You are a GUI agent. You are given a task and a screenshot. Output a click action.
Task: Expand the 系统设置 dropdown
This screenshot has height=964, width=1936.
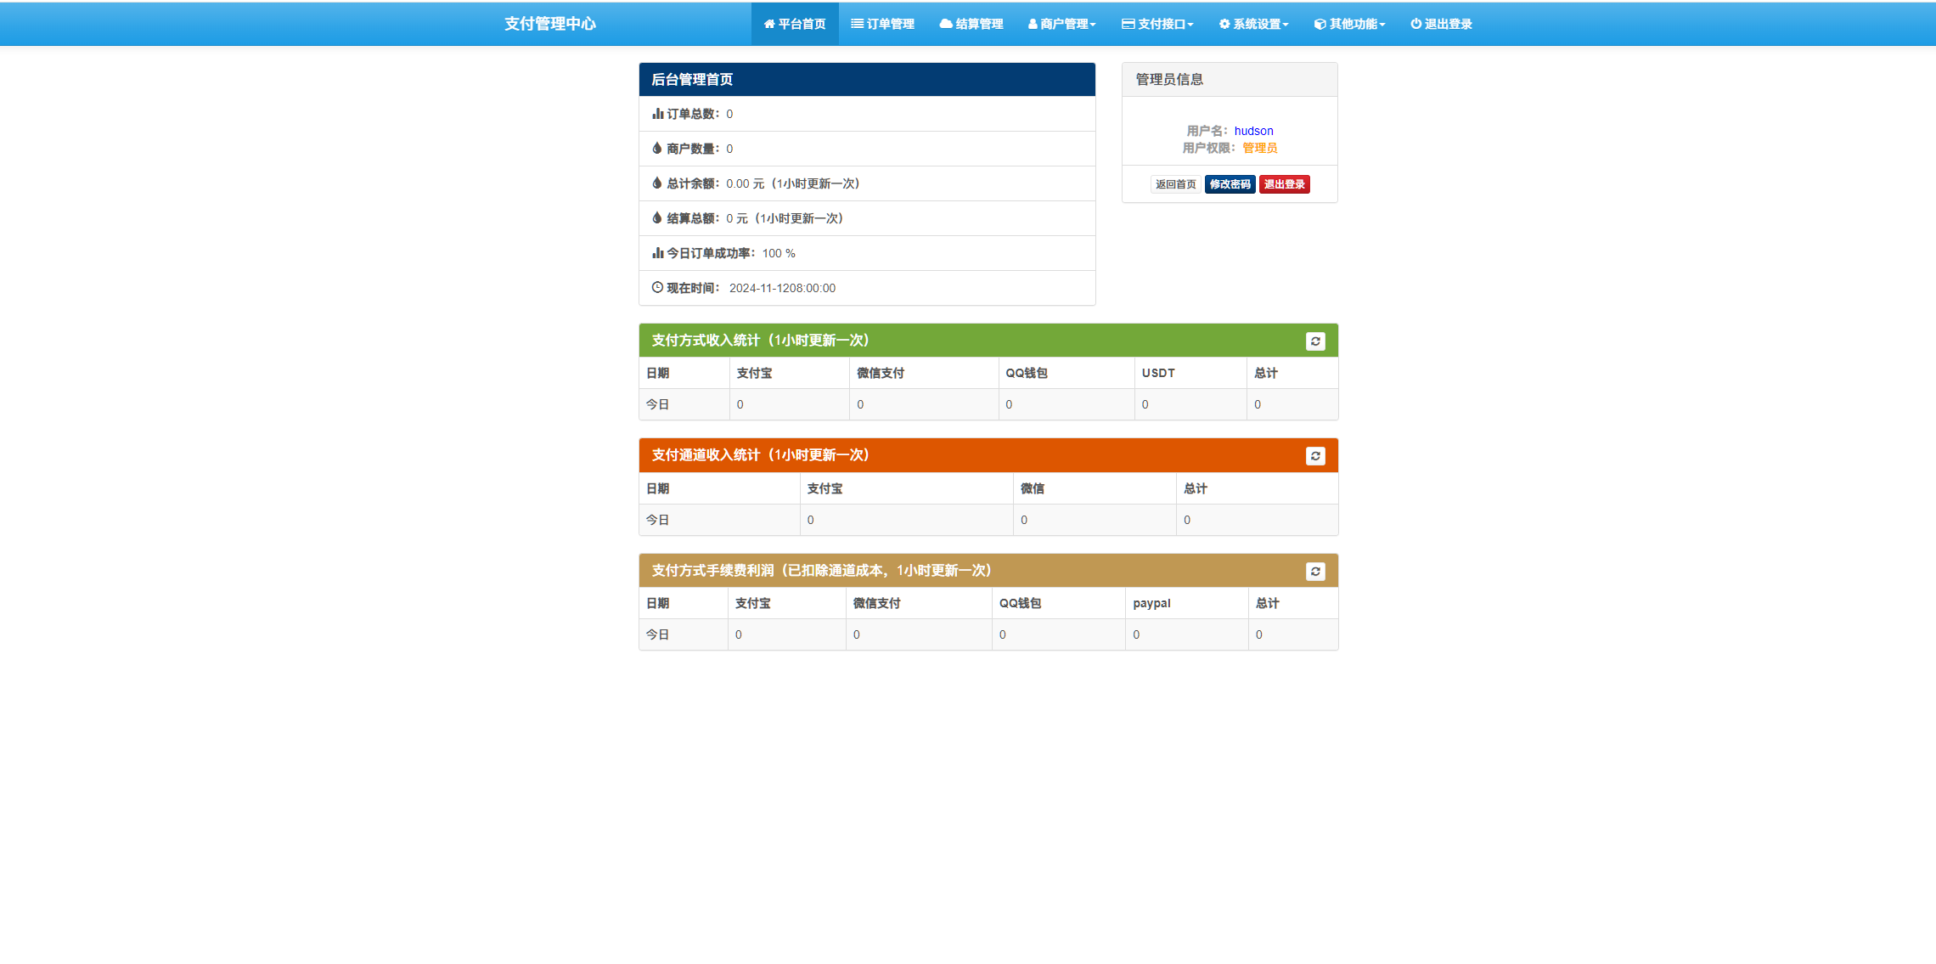1252,24
